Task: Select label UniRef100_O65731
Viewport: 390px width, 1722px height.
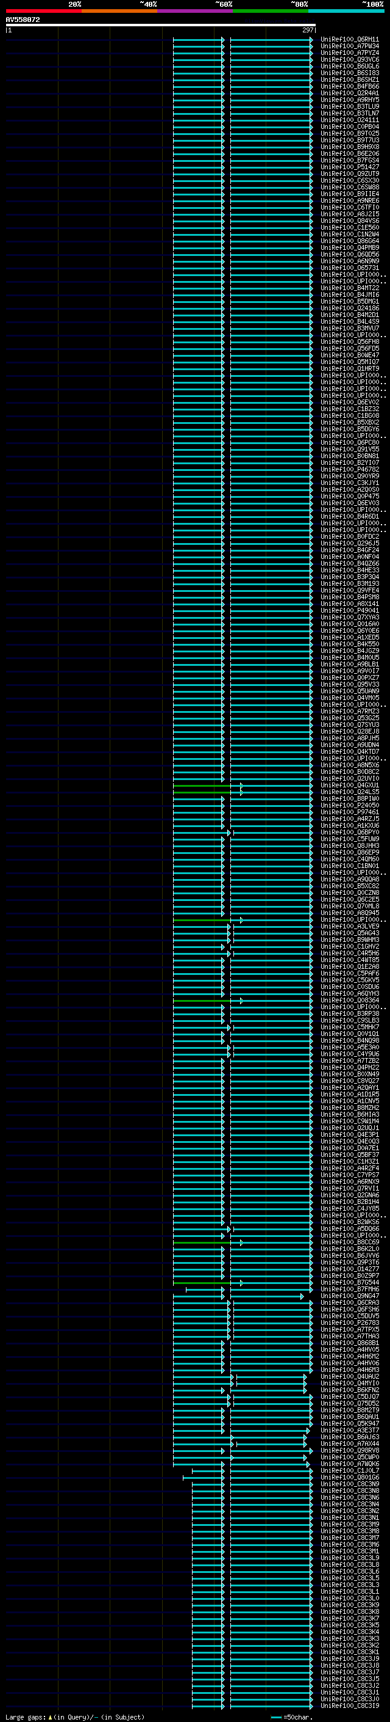Action: [350, 268]
